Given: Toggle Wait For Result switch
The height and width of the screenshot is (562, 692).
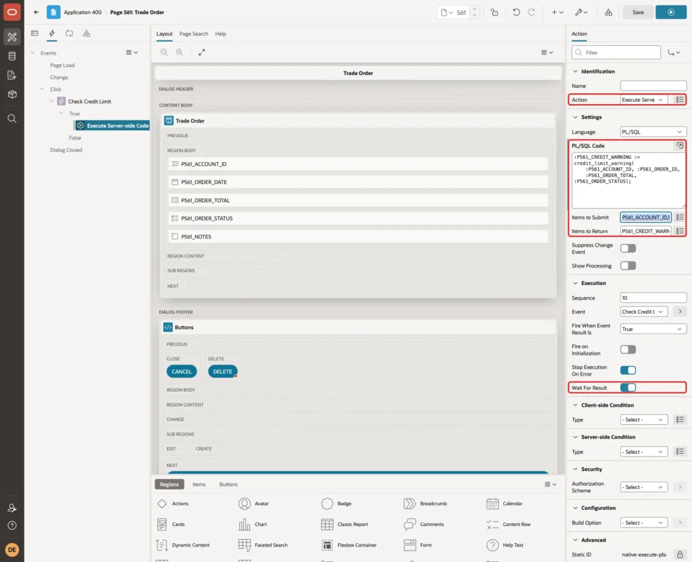Looking at the screenshot, I should 628,388.
